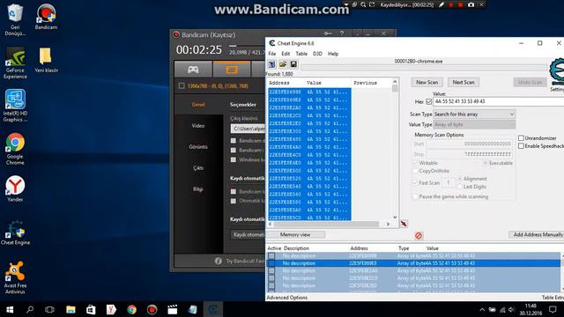Open the D3D menu
This screenshot has width=564, height=317.
pos(317,54)
